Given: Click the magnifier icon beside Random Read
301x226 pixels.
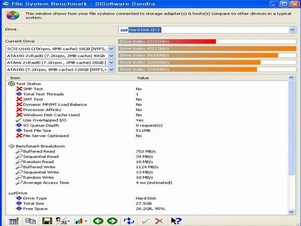Looking at the screenshot, I should 19,162.
